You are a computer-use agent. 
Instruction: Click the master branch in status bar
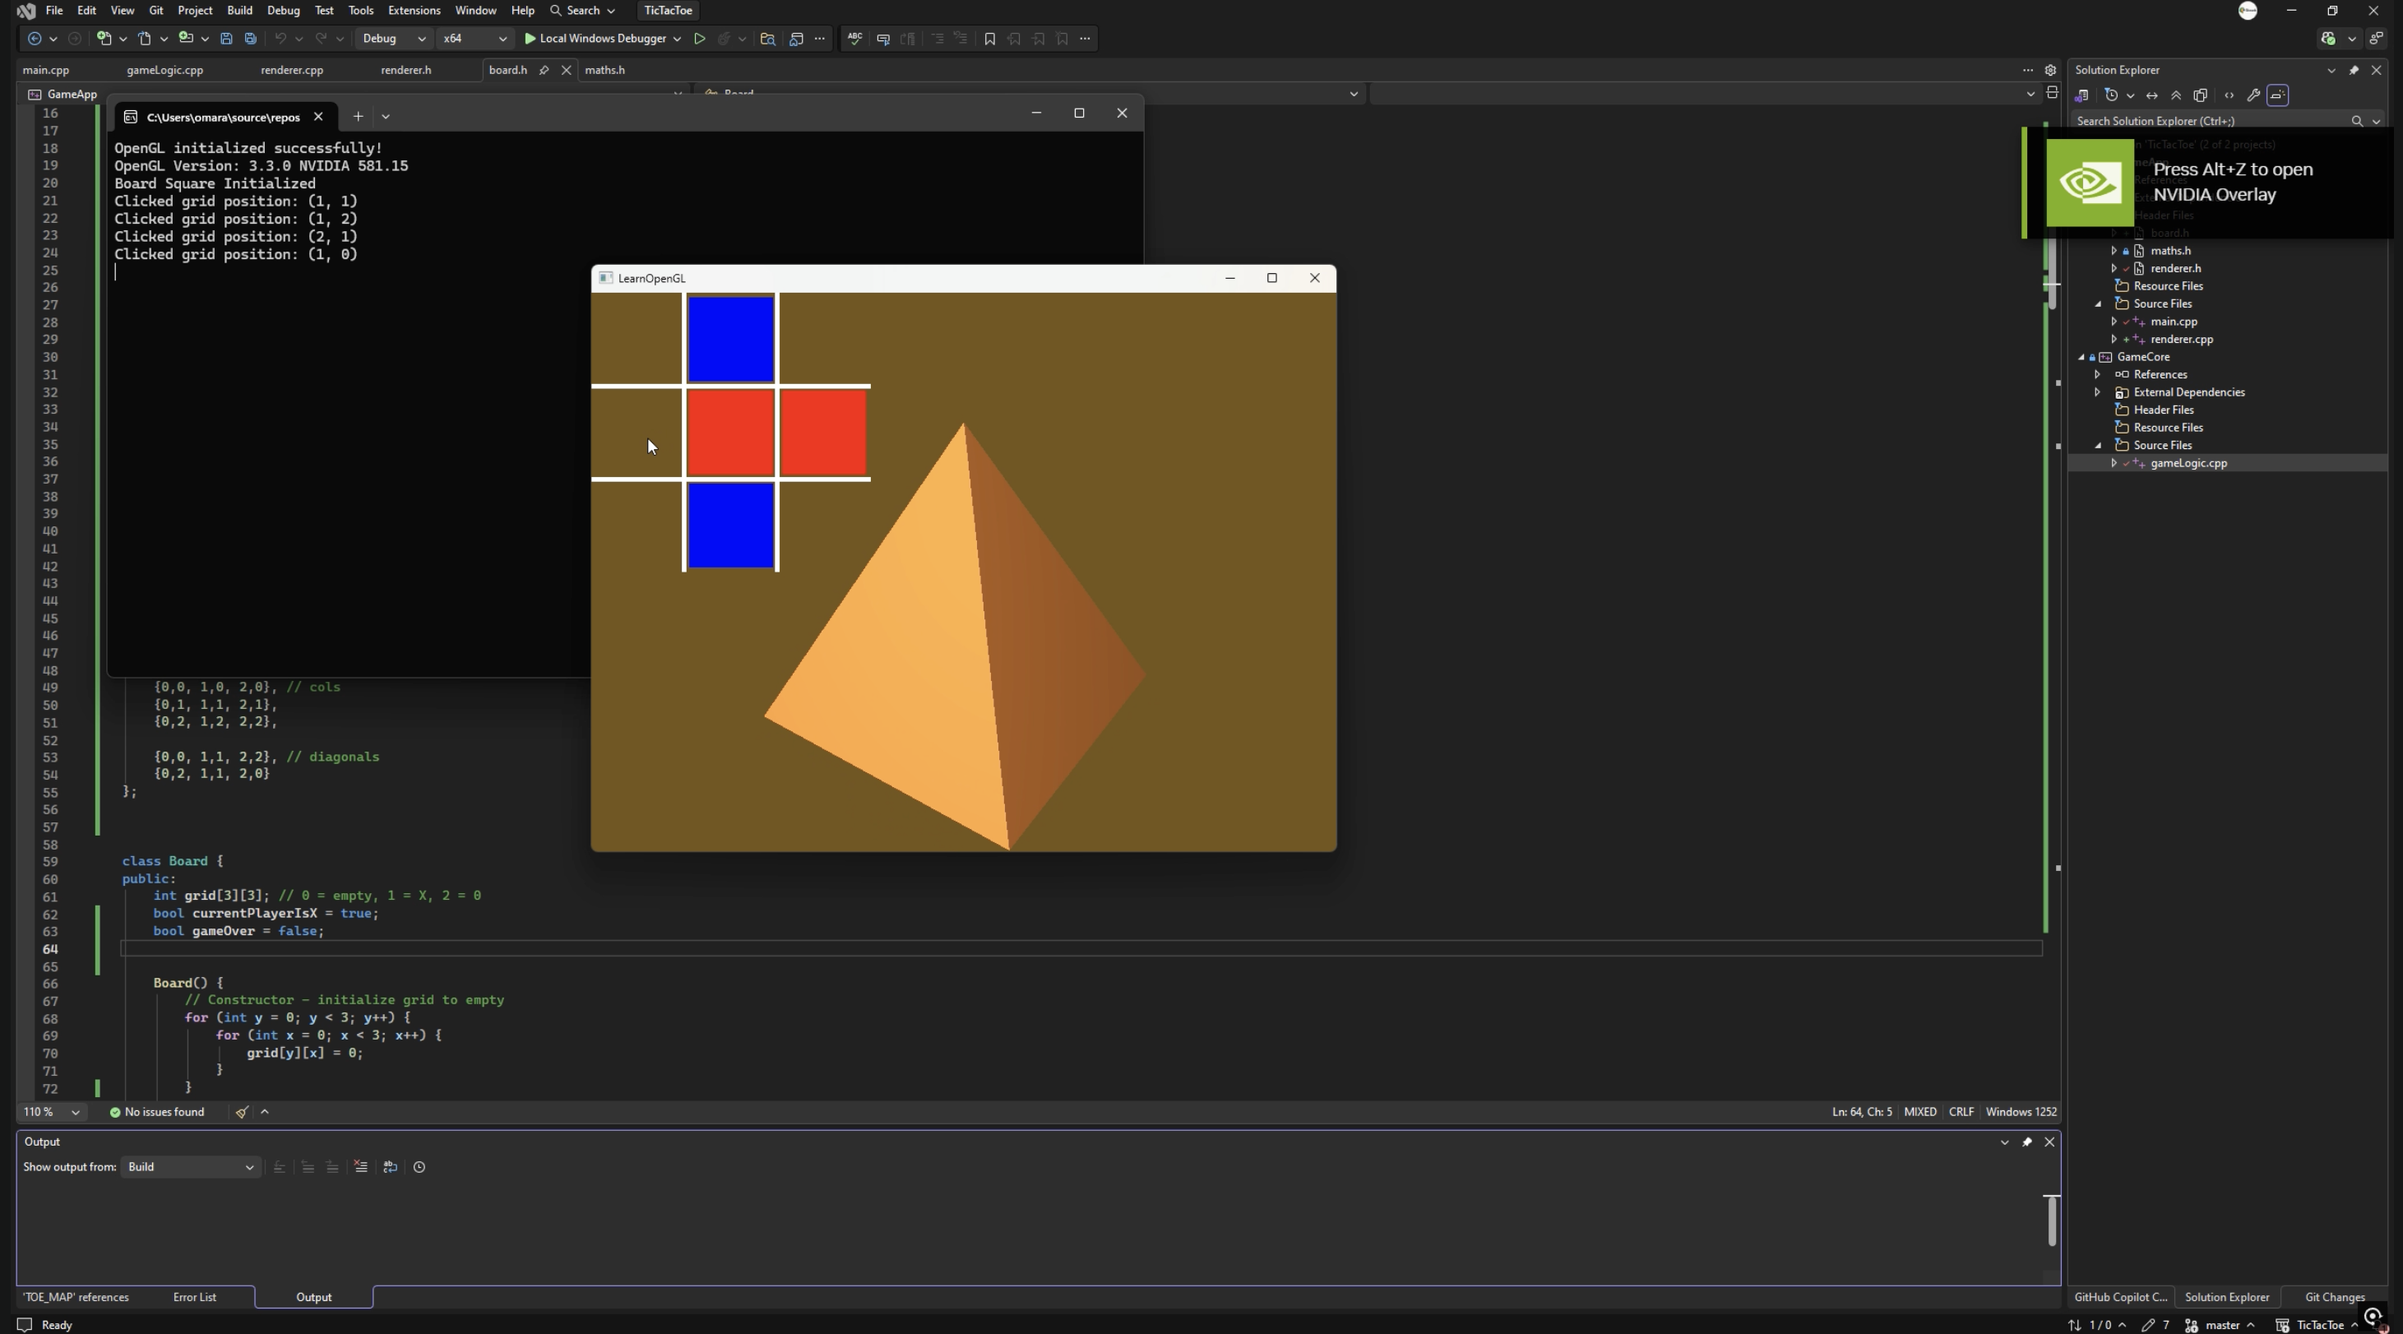[2222, 1325]
